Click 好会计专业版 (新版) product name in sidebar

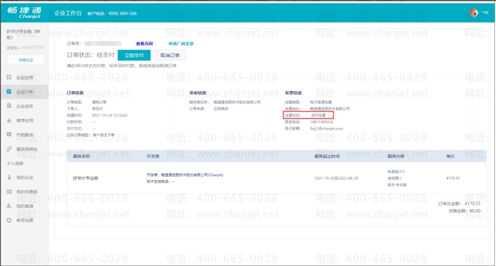[x=23, y=34]
